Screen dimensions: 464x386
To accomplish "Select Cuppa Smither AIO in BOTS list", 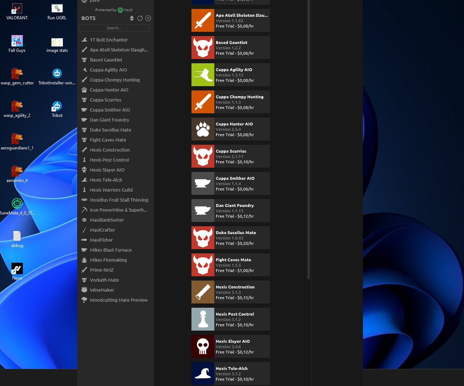I will click(115, 110).
